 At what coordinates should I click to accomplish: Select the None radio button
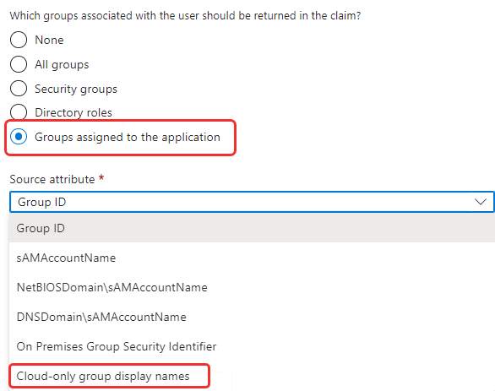(19, 40)
